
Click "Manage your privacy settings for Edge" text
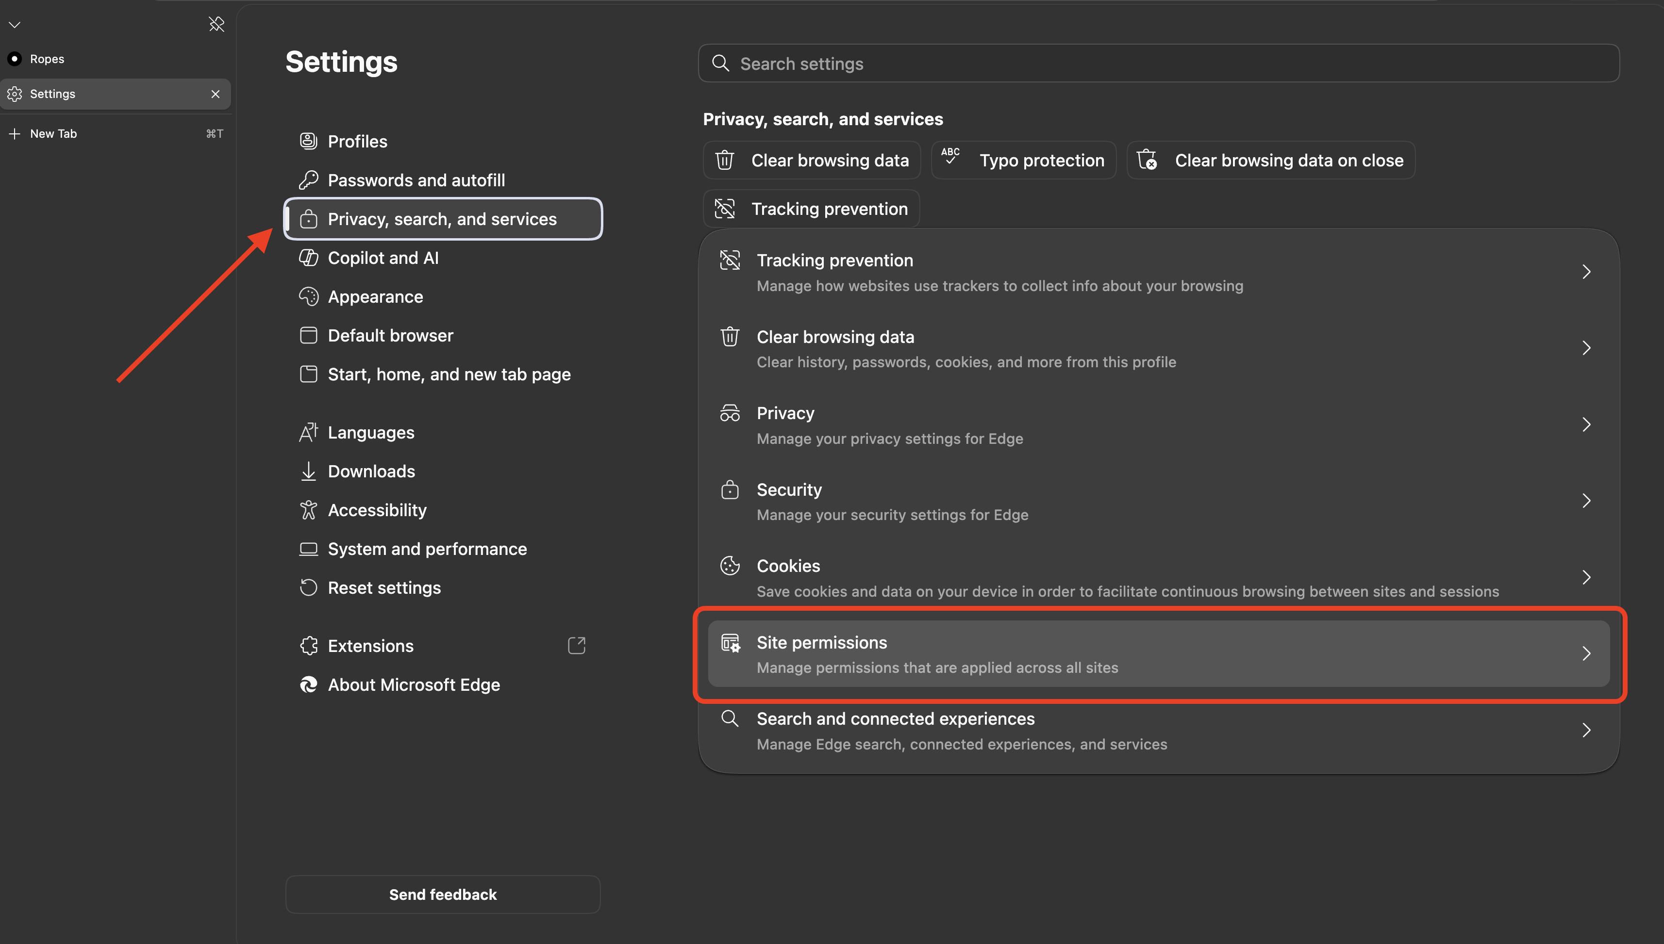pos(889,439)
